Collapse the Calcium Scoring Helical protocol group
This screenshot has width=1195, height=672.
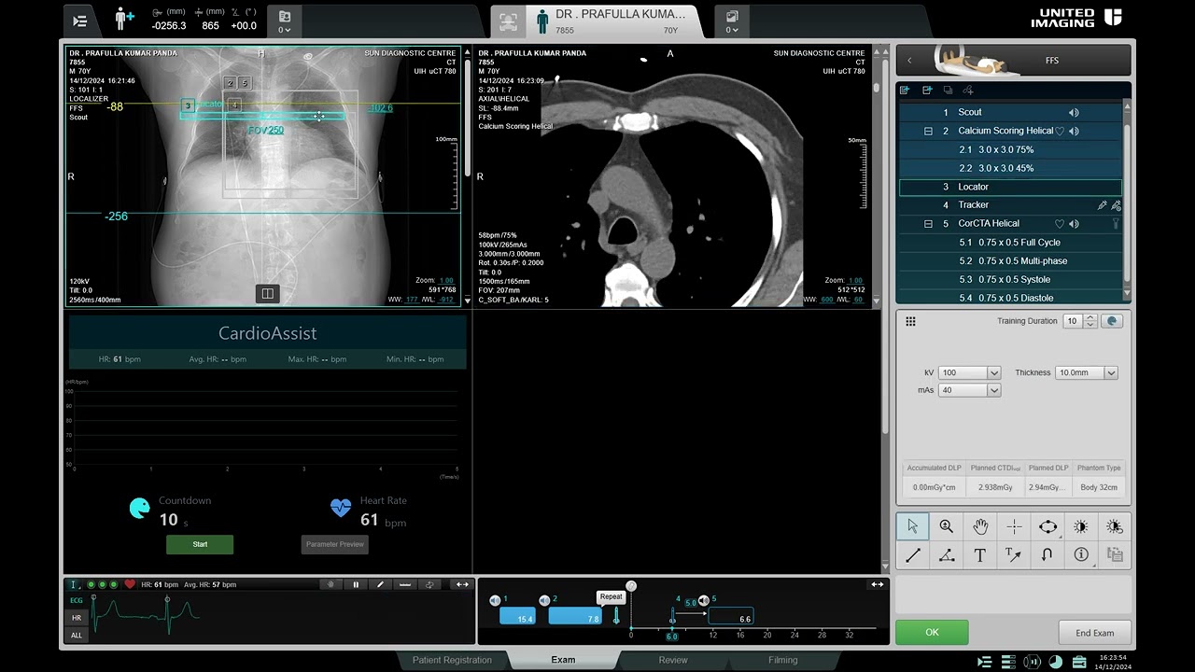[928, 132]
